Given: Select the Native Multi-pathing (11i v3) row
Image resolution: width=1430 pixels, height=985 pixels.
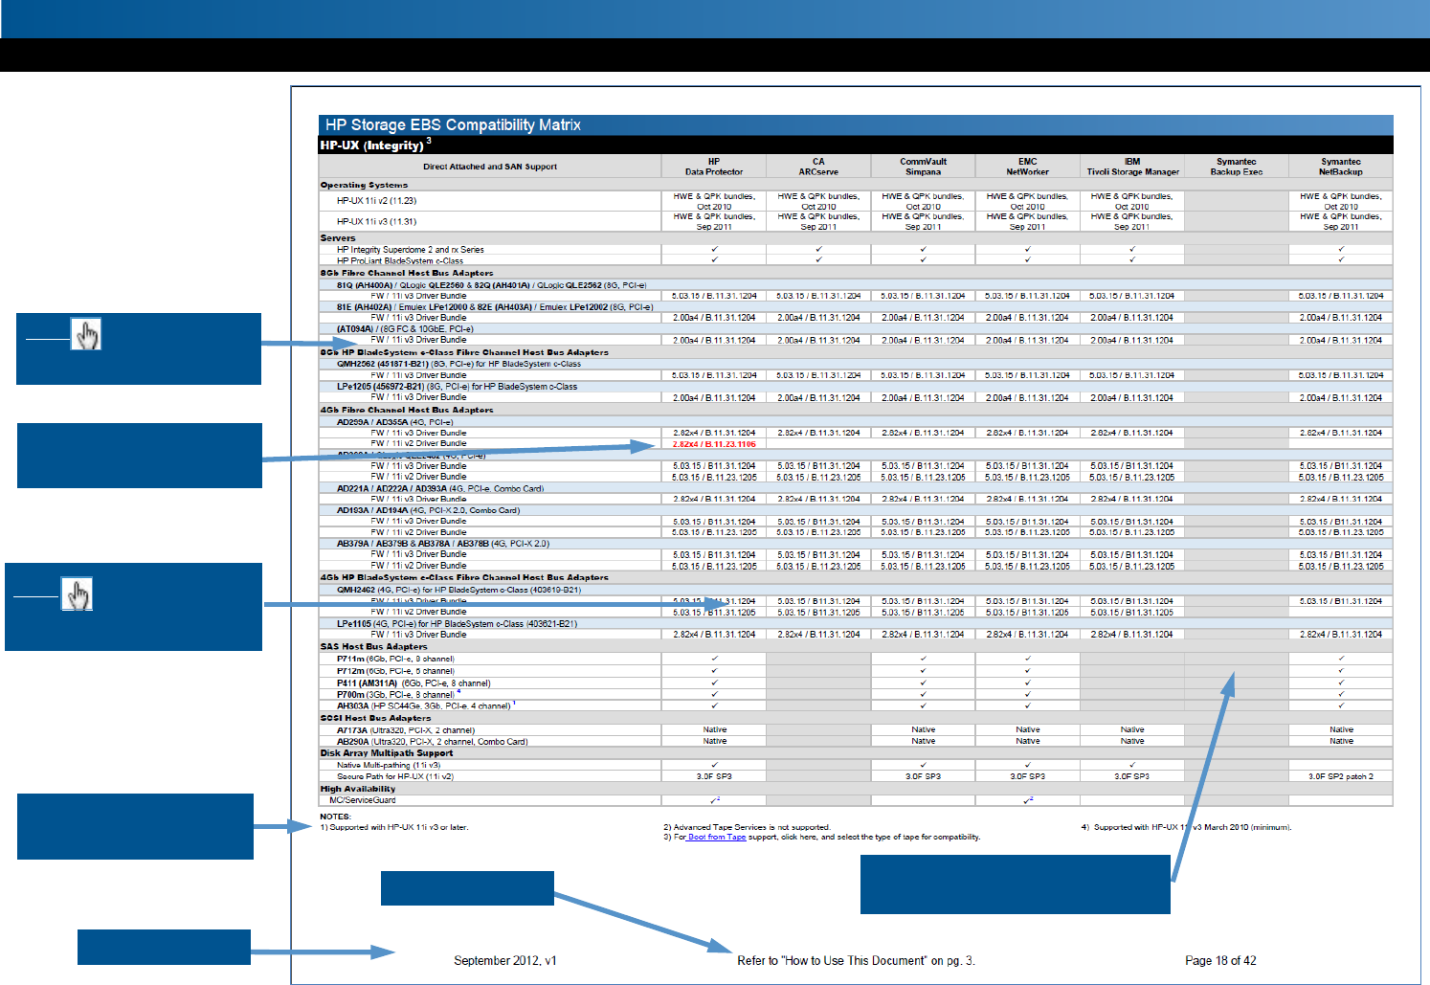Looking at the screenshot, I should pos(389,765).
